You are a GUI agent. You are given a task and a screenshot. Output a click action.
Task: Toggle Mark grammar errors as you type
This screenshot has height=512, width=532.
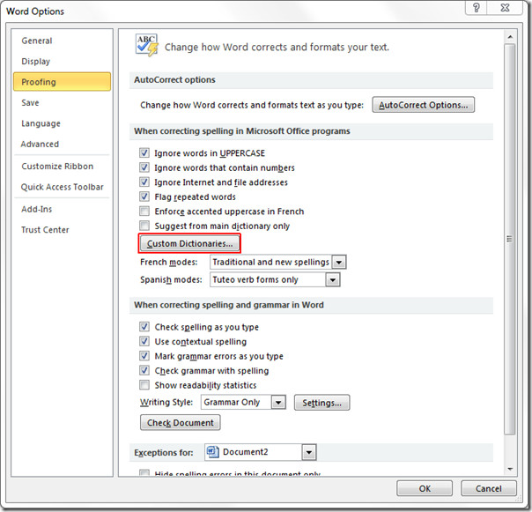(x=144, y=356)
